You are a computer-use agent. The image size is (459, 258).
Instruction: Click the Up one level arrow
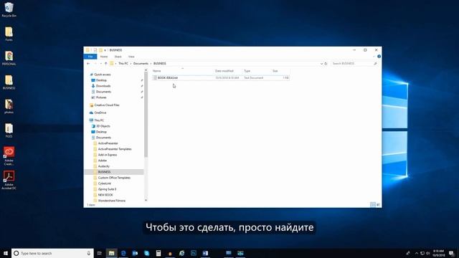click(x=105, y=64)
